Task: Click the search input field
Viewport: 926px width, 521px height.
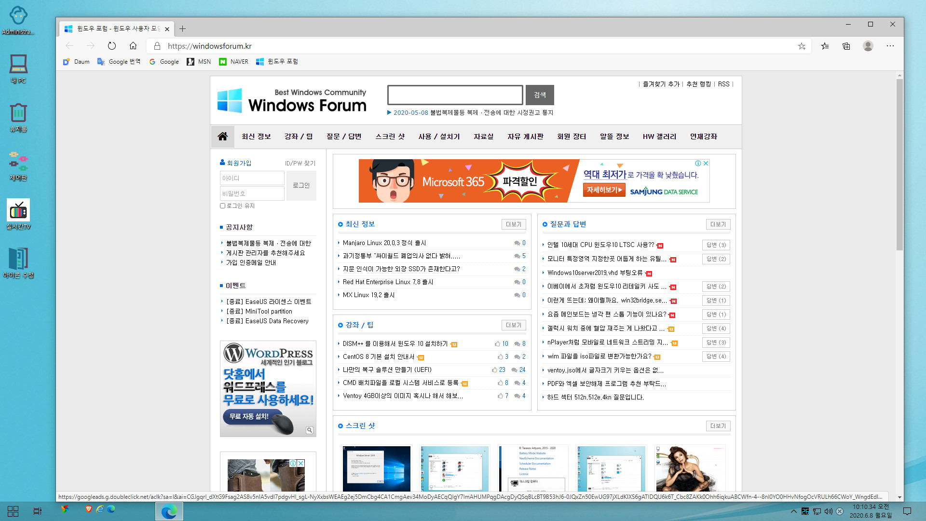Action: [455, 95]
